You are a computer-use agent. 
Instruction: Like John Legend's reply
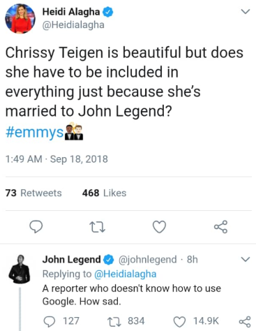tap(196, 321)
